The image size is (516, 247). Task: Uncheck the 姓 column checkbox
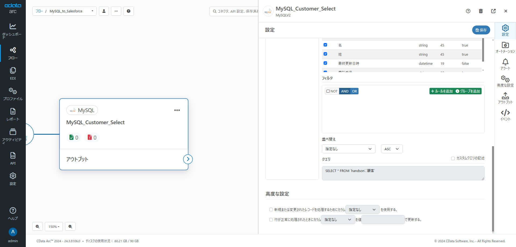[x=325, y=54]
